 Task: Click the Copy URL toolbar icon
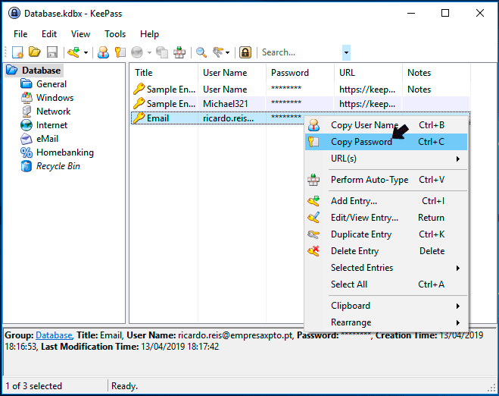[162, 52]
